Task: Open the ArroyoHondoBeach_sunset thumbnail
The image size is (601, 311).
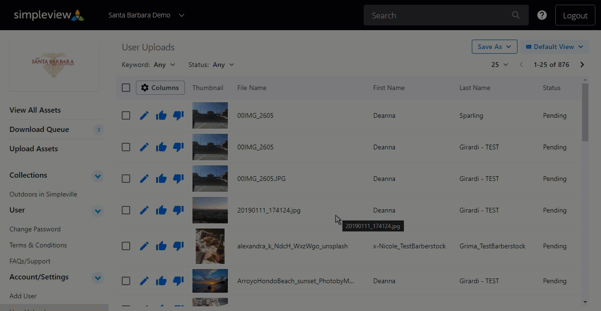Action: tap(210, 281)
